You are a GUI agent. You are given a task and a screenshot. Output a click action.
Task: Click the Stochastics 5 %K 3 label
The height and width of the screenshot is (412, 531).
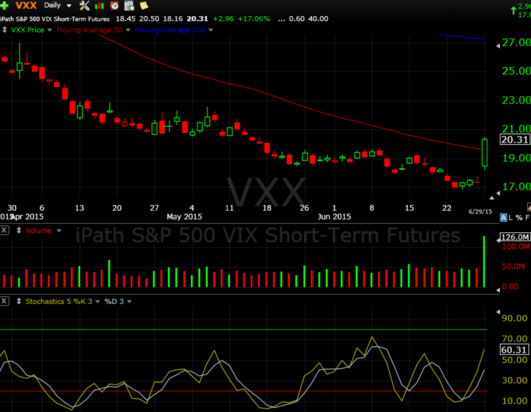click(x=59, y=301)
